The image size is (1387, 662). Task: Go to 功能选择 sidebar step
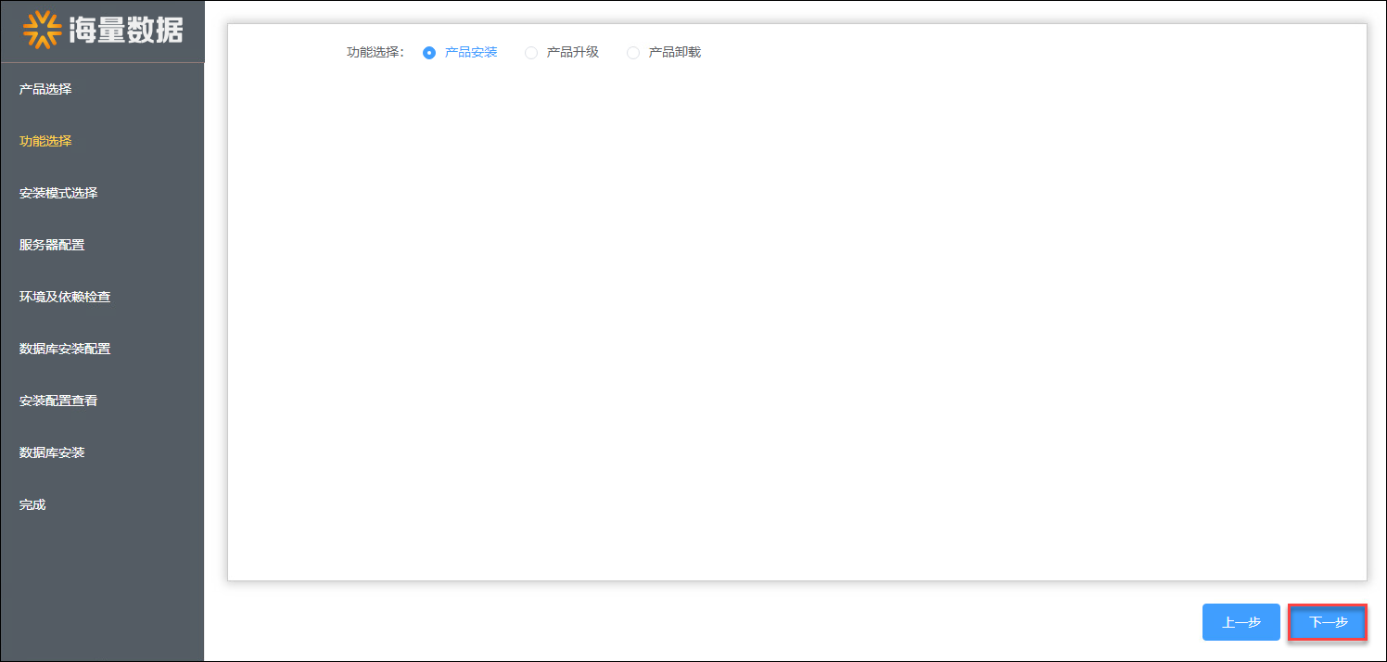45,141
